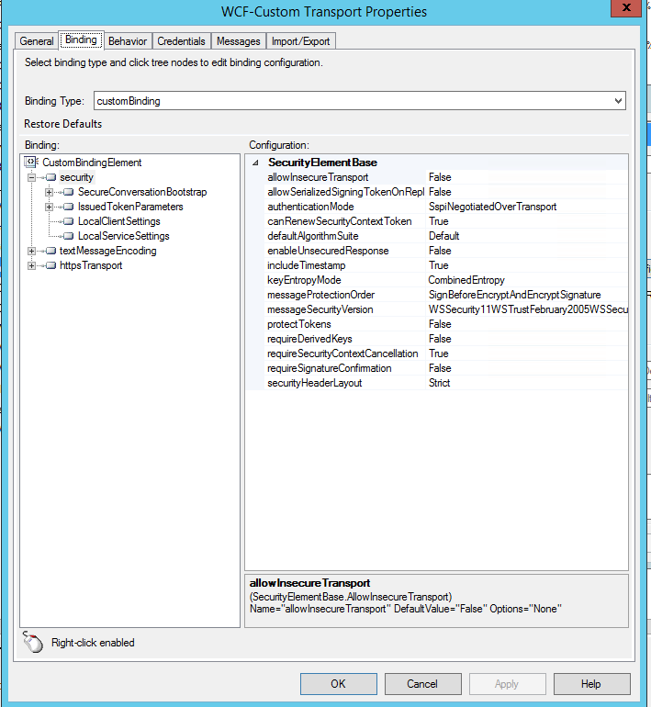Select the textMessageEncoding tree label
Image resolution: width=651 pixels, height=707 pixels.
[x=108, y=251]
